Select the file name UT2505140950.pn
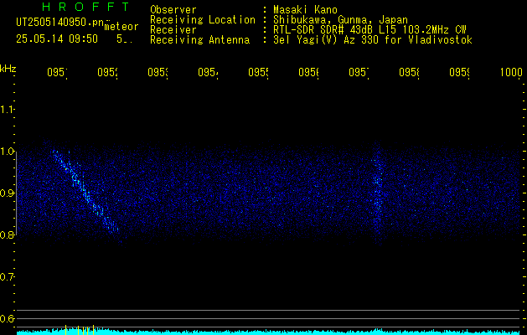The width and height of the screenshot is (527, 335). tap(59, 23)
